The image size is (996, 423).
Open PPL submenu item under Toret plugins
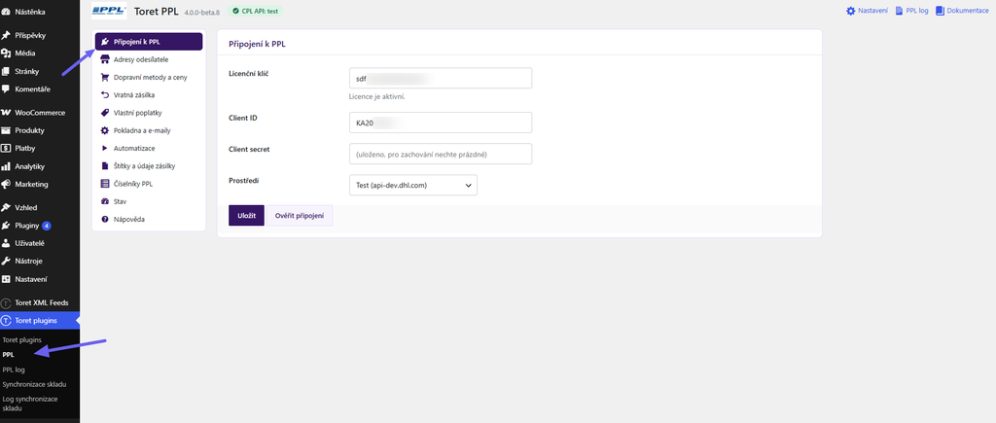tap(8, 354)
